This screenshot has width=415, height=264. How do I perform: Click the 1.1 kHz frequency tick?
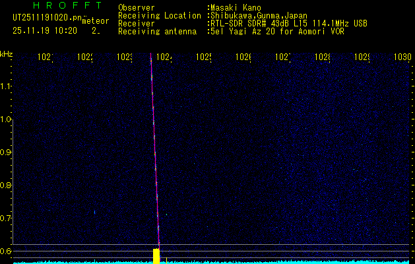pos(6,86)
